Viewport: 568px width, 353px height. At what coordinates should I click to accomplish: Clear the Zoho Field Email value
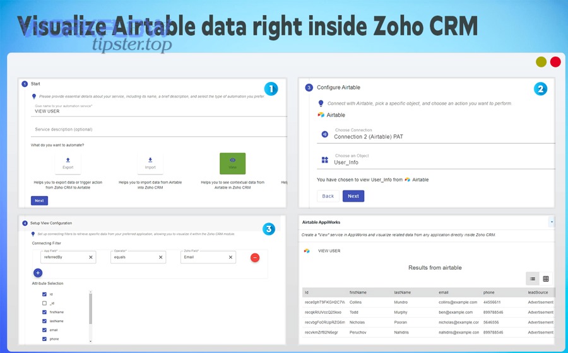[230, 257]
